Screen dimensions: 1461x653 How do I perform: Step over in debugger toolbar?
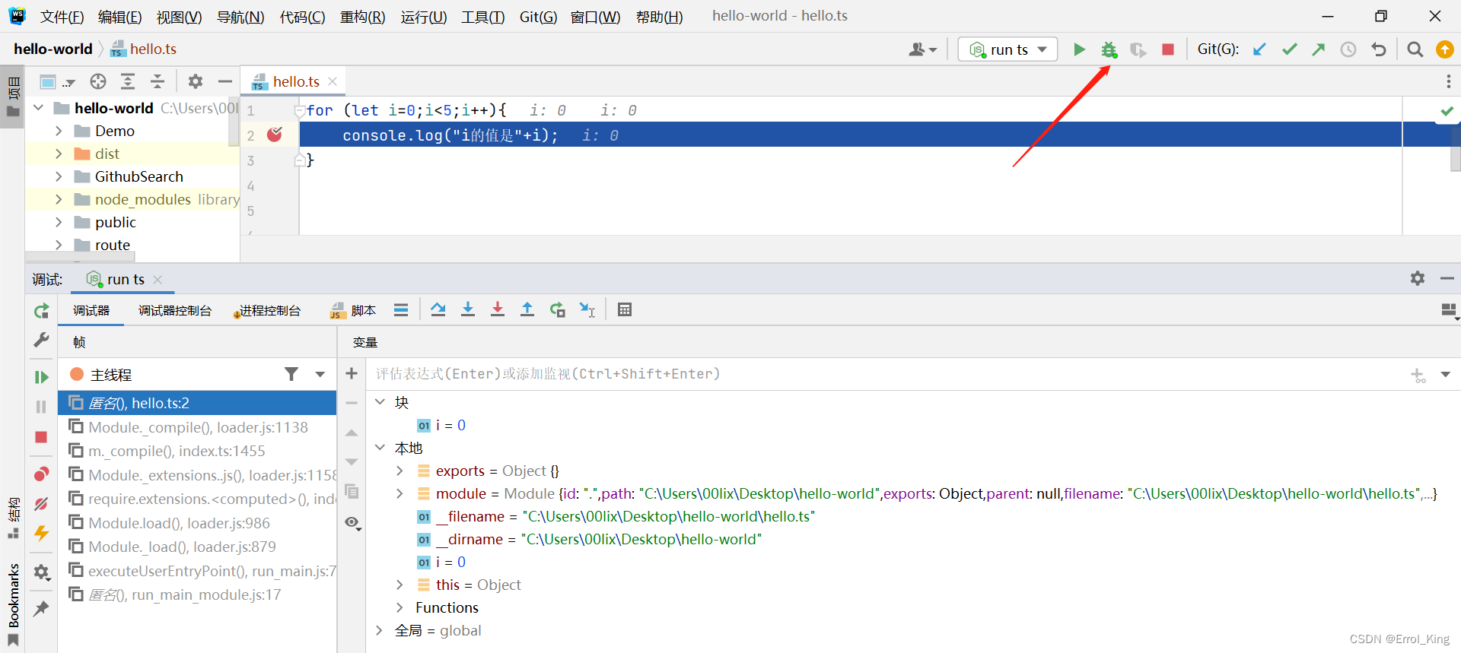(x=438, y=309)
